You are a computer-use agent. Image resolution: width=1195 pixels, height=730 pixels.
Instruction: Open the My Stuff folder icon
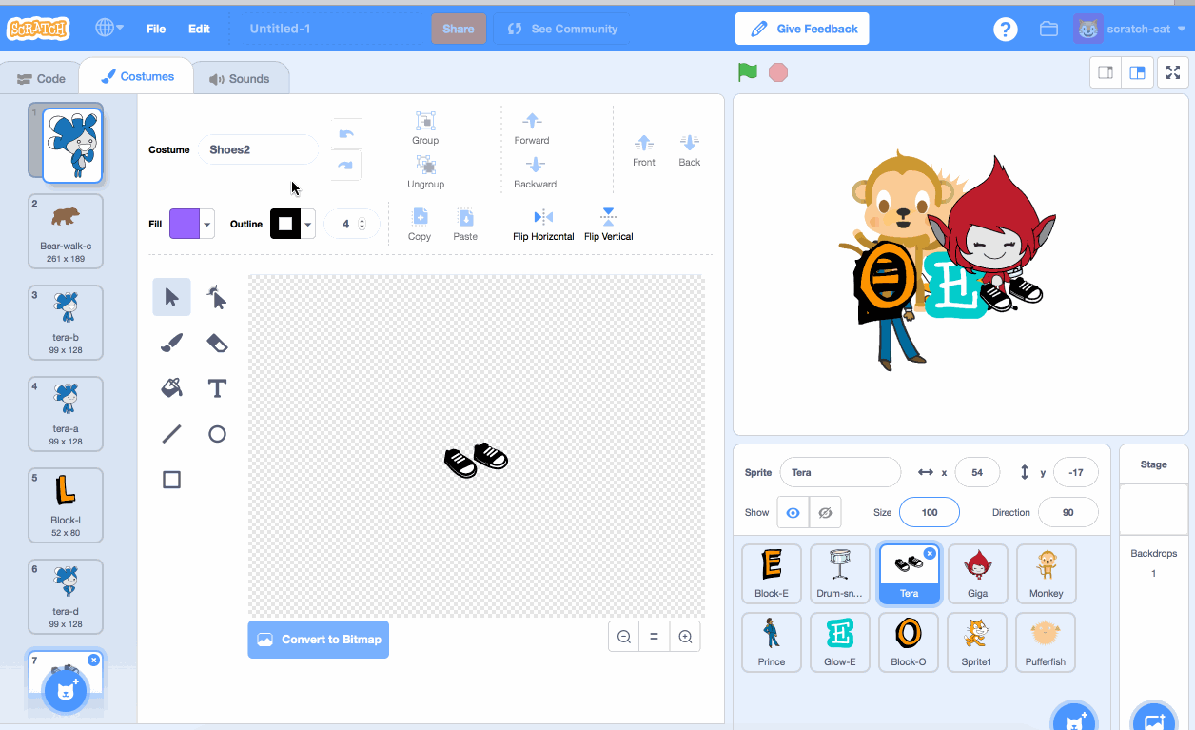click(x=1048, y=29)
